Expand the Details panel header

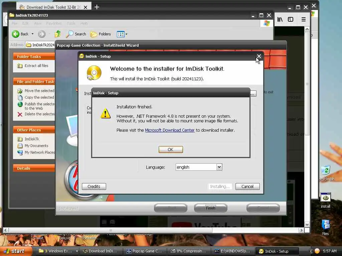34,168
